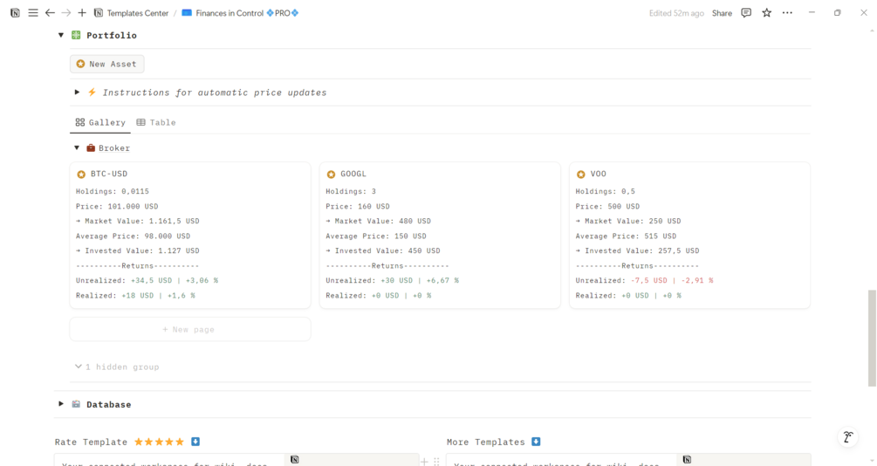Go back with the left arrow
This screenshot has width=877, height=466.
click(x=50, y=13)
